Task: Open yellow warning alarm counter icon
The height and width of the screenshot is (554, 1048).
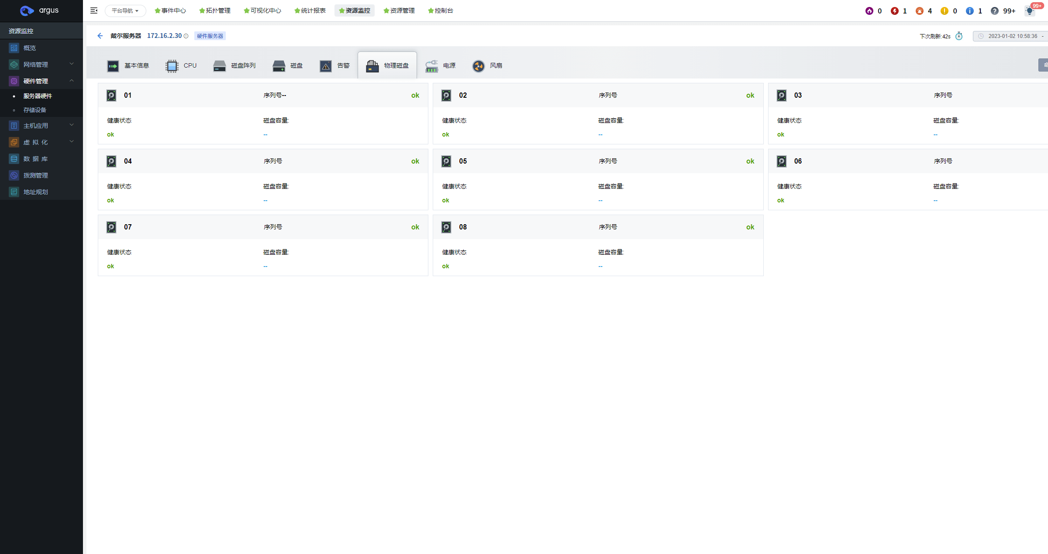Action: pyautogui.click(x=945, y=11)
